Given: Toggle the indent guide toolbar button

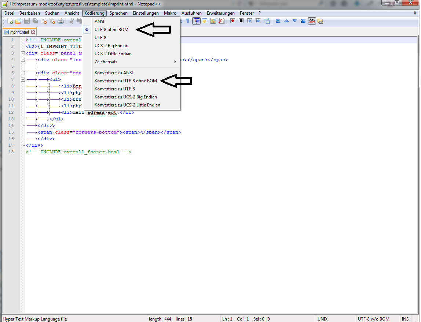Looking at the screenshot, I should (196, 21).
